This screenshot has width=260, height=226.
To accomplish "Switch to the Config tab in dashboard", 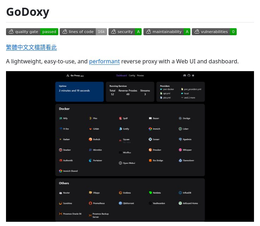I will coord(132,75).
